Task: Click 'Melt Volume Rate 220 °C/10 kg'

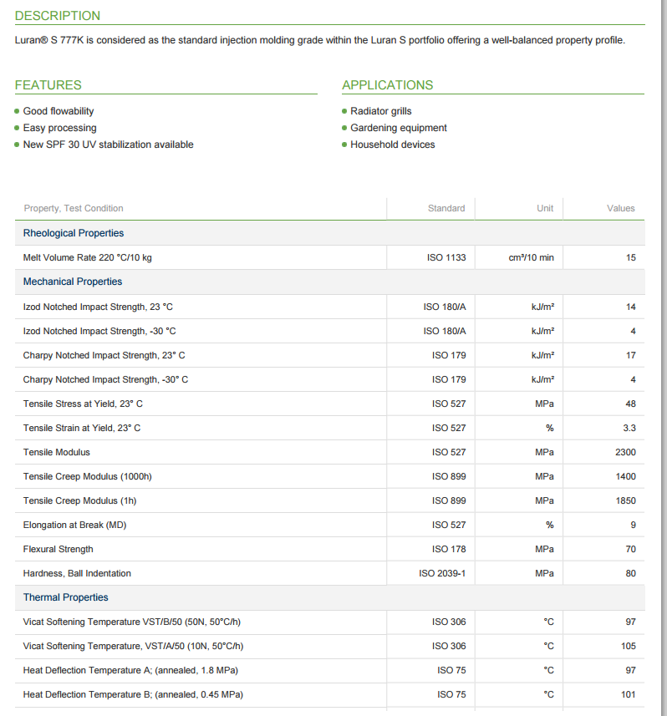Action: pyautogui.click(x=87, y=257)
